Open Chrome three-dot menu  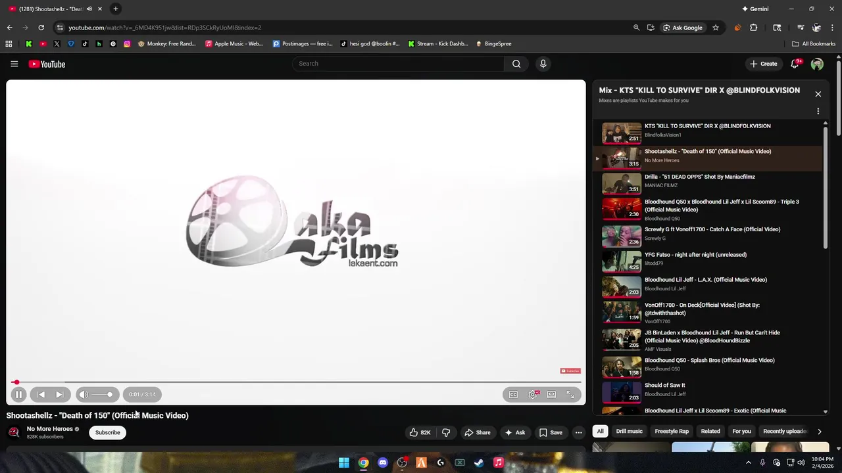[x=833, y=28]
